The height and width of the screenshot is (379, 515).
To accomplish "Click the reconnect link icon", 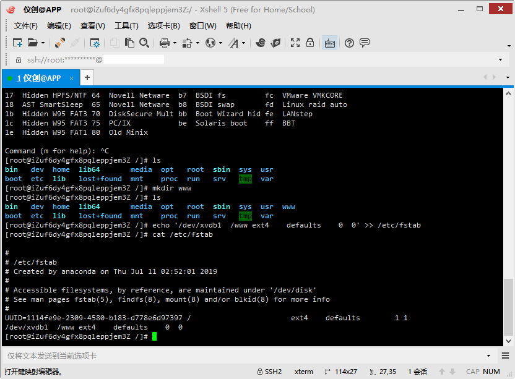I will [x=60, y=43].
